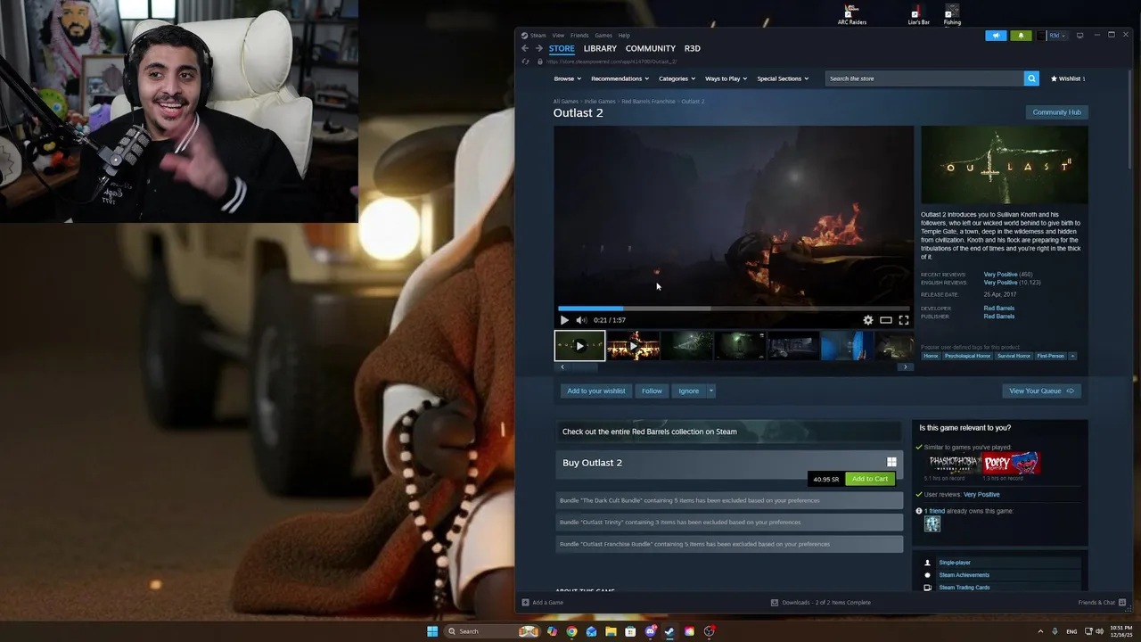Open View Your Queue
Screen dimensions: 1141x642
1041,391
